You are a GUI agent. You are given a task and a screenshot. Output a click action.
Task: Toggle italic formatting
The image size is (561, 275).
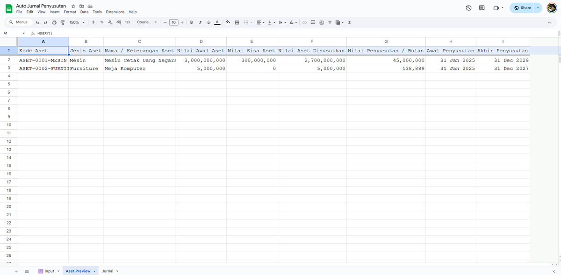[200, 22]
